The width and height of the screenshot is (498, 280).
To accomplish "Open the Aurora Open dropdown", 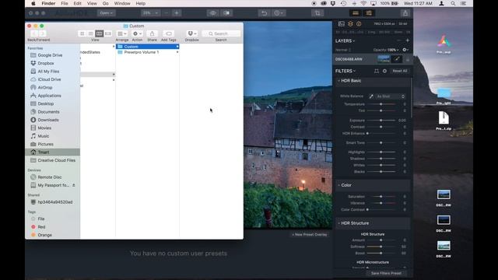I will click(x=106, y=13).
